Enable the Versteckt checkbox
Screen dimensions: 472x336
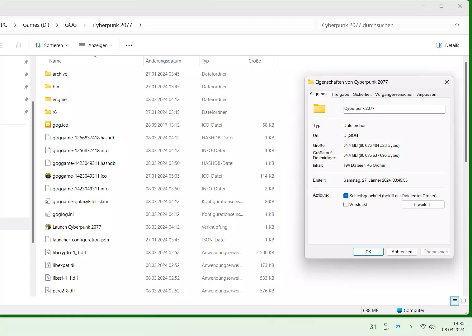[x=346, y=204]
